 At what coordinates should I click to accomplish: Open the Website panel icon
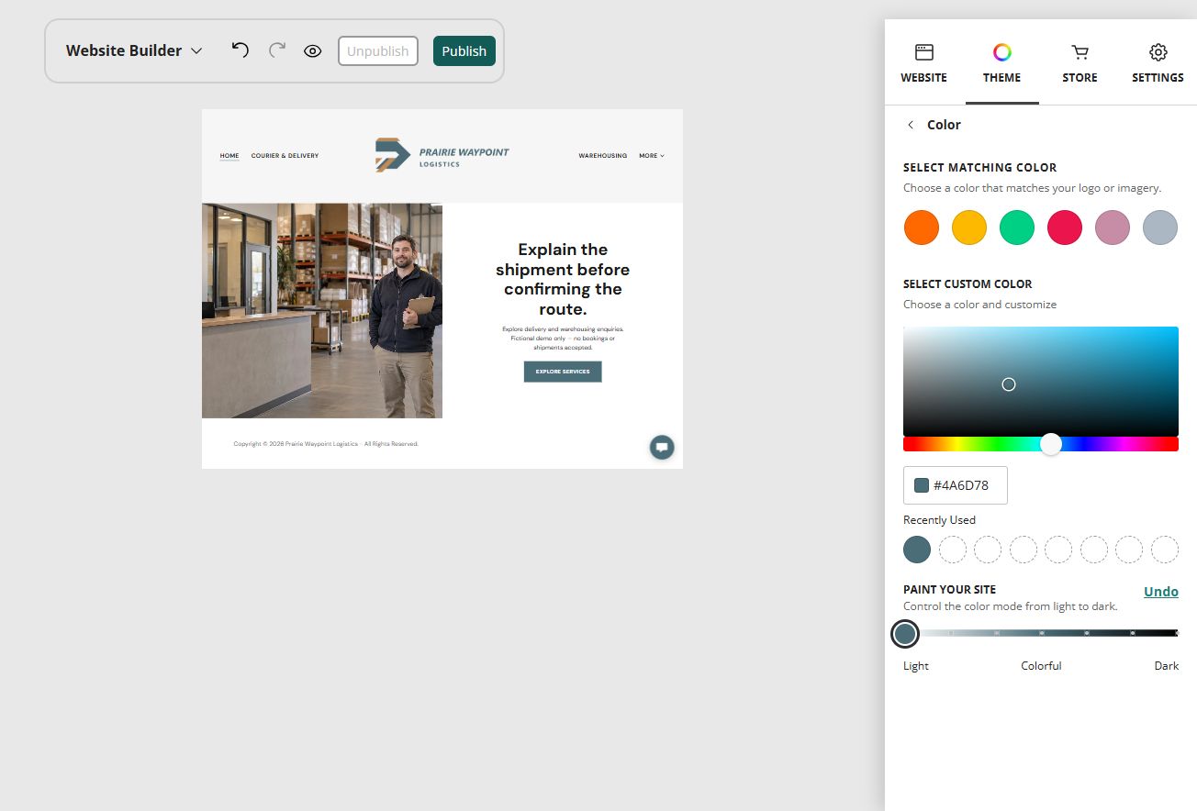pos(923,52)
